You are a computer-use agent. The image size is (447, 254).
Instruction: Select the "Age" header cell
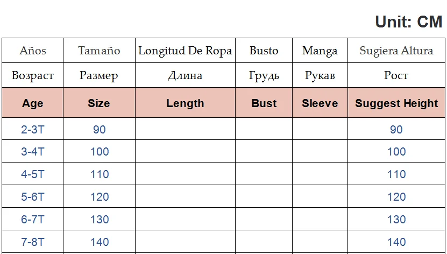(33, 103)
